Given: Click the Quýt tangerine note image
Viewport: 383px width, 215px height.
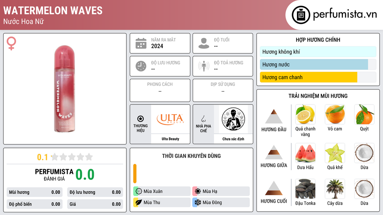Looking at the screenshot, I should [364, 115].
